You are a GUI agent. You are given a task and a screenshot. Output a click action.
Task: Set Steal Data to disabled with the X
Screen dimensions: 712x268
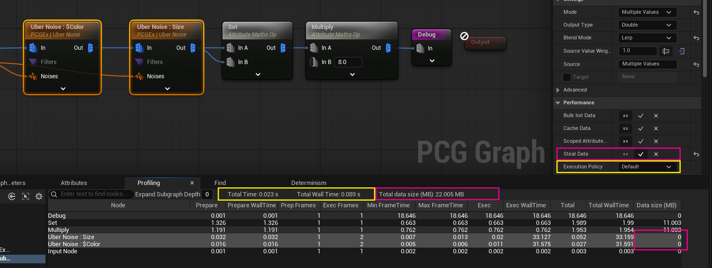(656, 154)
